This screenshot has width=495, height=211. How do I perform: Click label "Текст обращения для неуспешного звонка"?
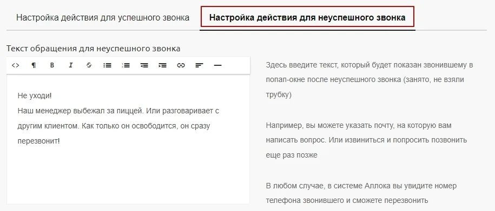(x=93, y=49)
